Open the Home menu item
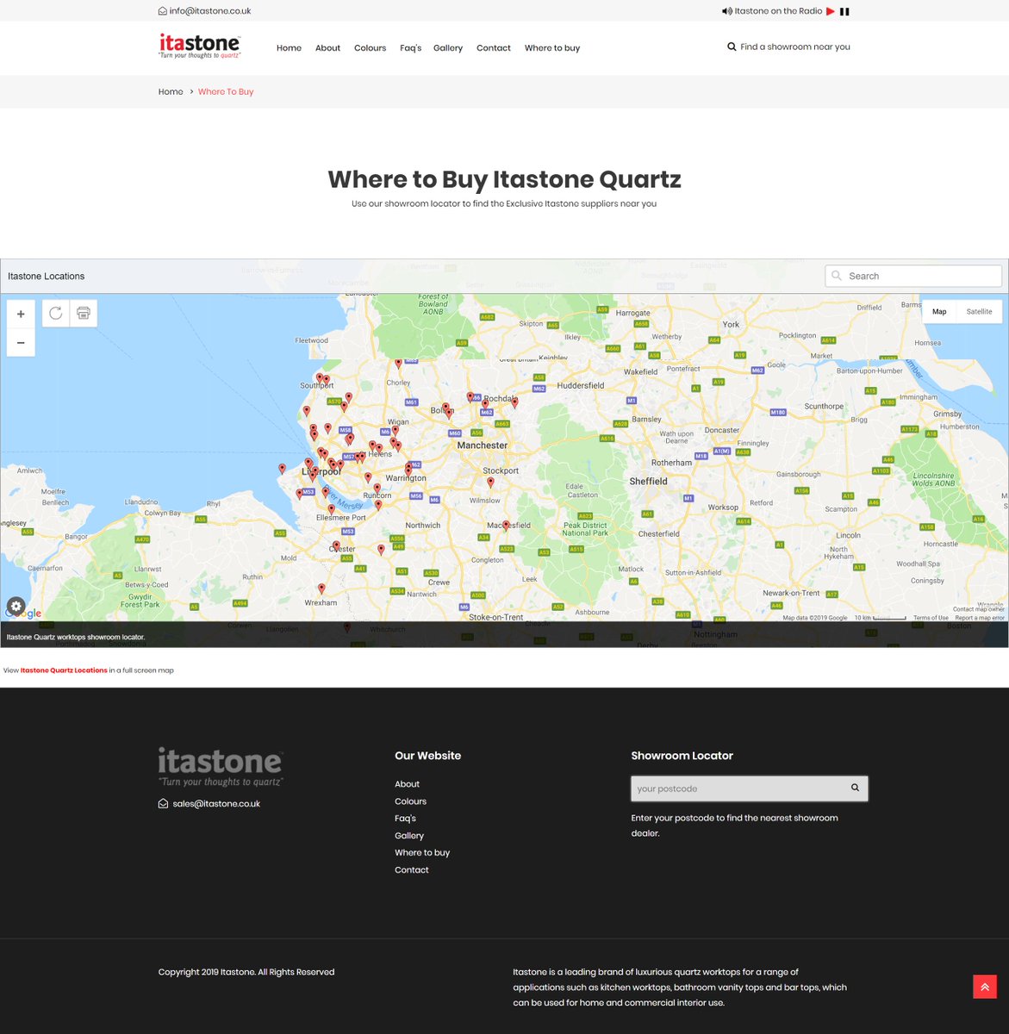The image size is (1009, 1034). 289,48
